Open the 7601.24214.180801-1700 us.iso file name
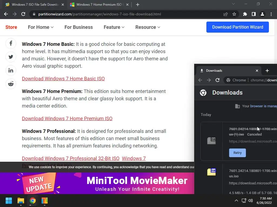 click(253, 173)
